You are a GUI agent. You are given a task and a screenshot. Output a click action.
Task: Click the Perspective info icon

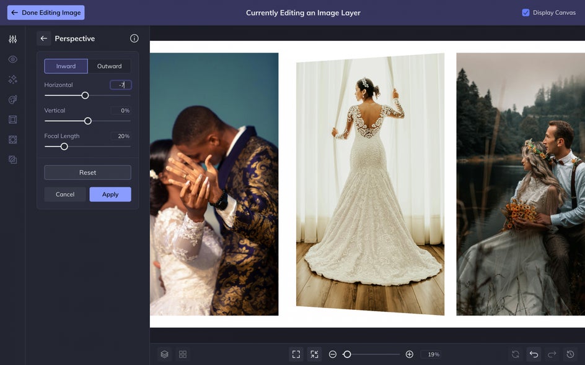(134, 38)
